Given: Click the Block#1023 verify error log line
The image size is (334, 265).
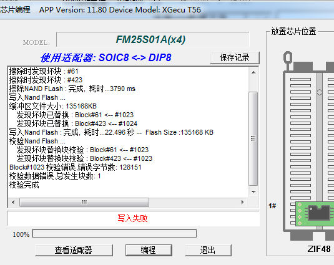Looking at the screenshot, I should pos(76,167).
